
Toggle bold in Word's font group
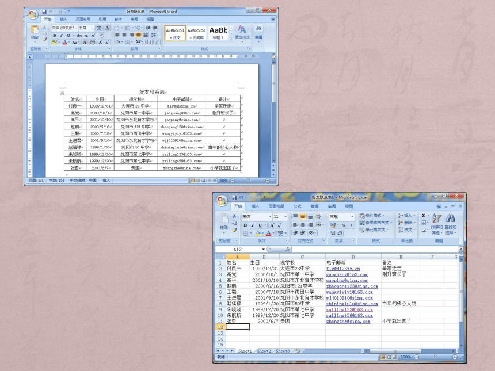[55, 35]
